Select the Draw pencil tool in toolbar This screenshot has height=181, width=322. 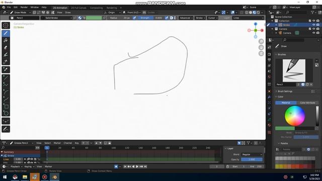pyautogui.click(x=6, y=33)
